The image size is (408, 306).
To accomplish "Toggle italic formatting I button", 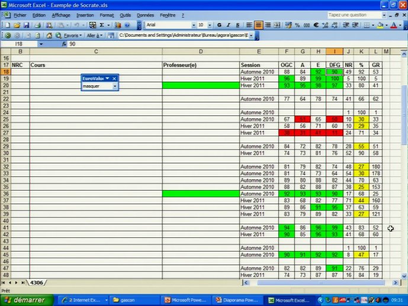I will 228,25.
